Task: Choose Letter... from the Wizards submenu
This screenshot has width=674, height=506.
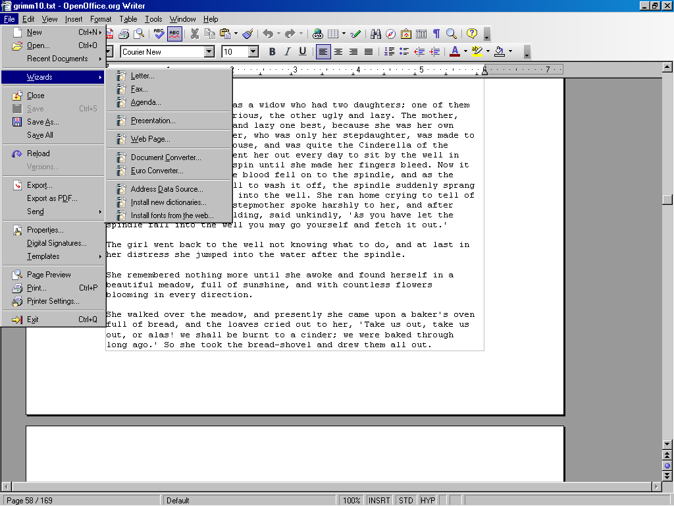Action: click(x=168, y=76)
